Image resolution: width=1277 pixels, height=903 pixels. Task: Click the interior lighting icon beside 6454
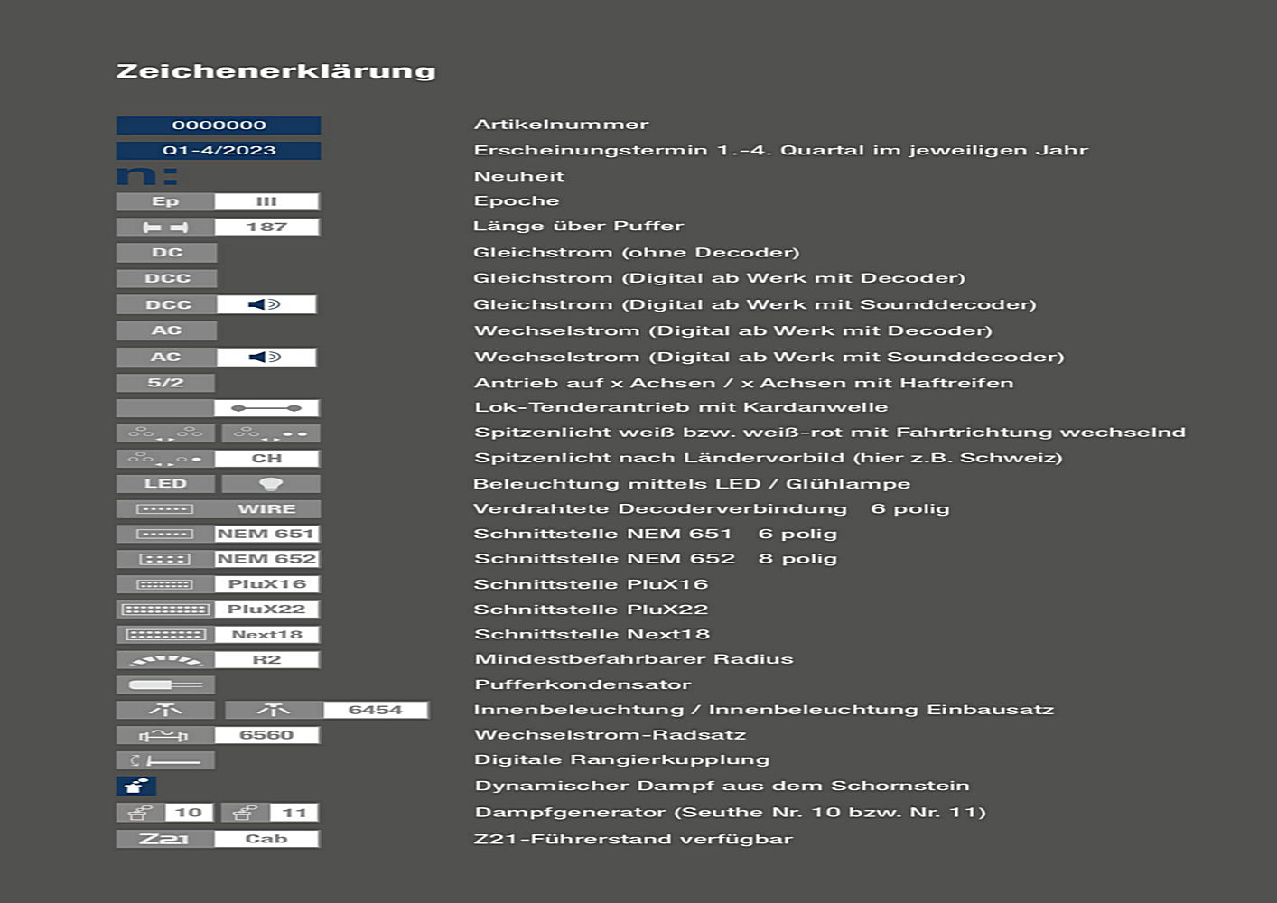click(x=274, y=711)
